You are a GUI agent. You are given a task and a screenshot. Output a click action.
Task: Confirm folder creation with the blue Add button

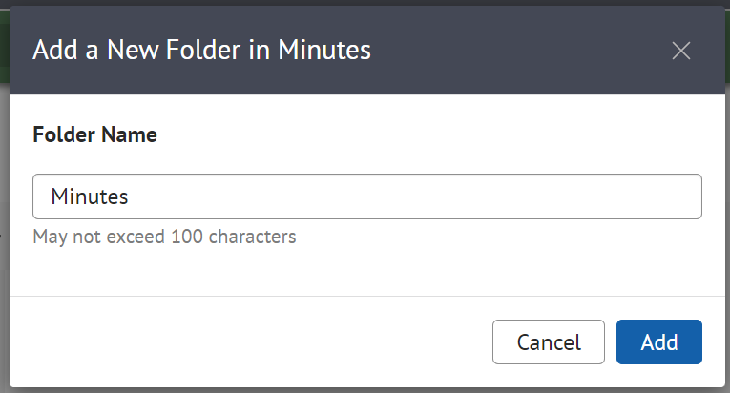[658, 342]
